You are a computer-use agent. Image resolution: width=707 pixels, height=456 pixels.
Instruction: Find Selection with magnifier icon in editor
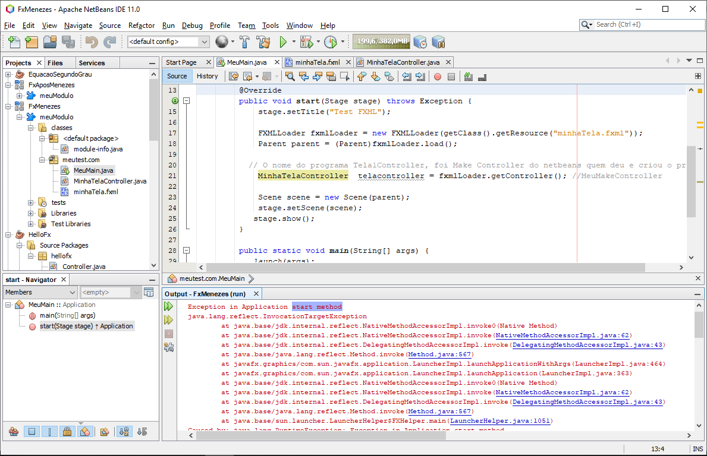(290, 77)
